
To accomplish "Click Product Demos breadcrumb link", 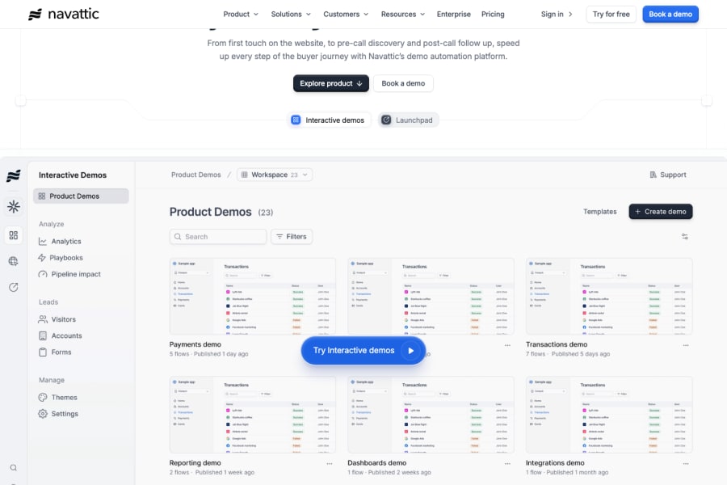I will (x=196, y=175).
